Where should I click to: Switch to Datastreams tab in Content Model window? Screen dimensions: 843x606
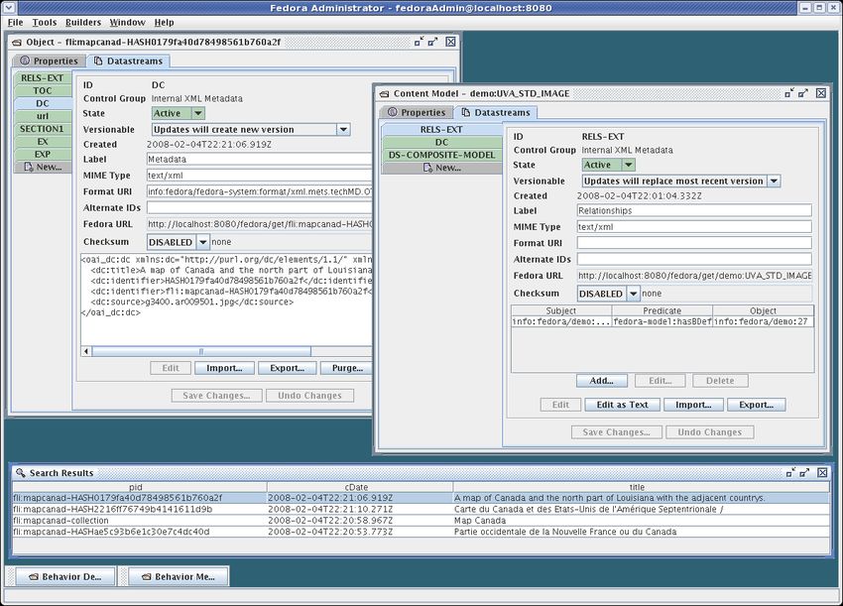tap(496, 112)
